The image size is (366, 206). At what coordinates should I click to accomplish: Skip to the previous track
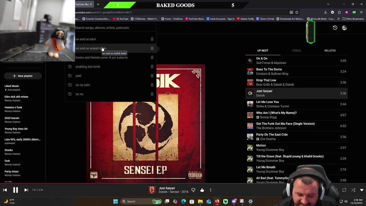click(5, 190)
